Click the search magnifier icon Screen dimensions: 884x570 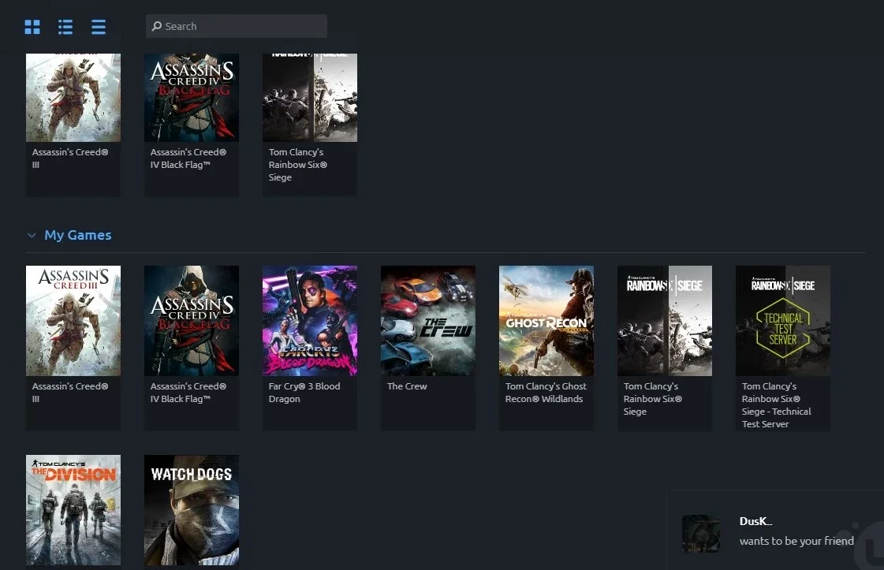coord(157,26)
